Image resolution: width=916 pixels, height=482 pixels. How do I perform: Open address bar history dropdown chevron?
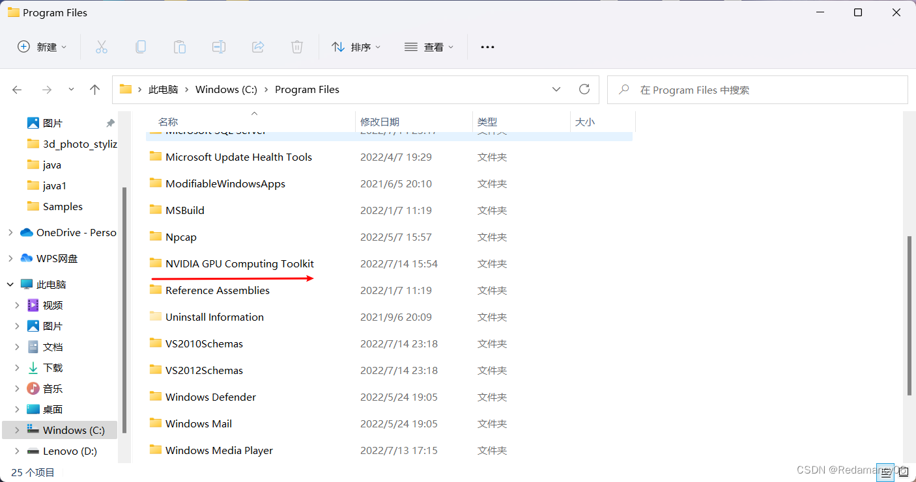point(556,89)
